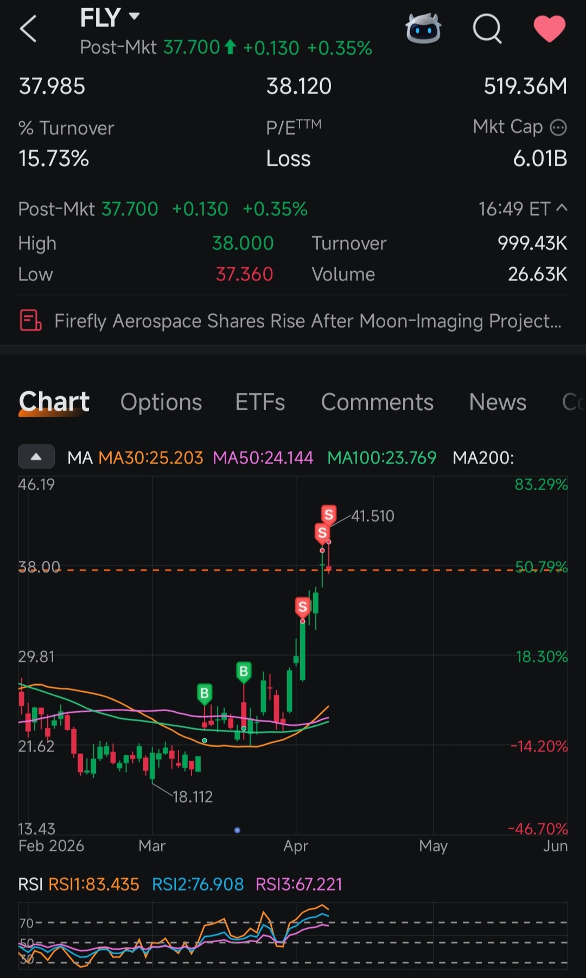Tap the Turnover value 999.43K
This screenshot has height=978, width=586.
point(532,243)
